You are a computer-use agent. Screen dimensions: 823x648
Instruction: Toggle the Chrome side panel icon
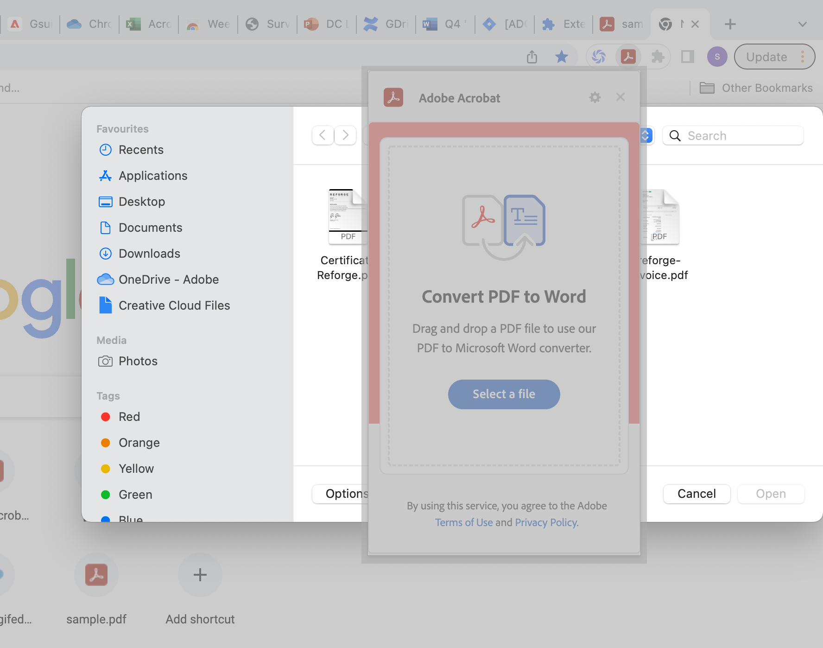(x=688, y=57)
